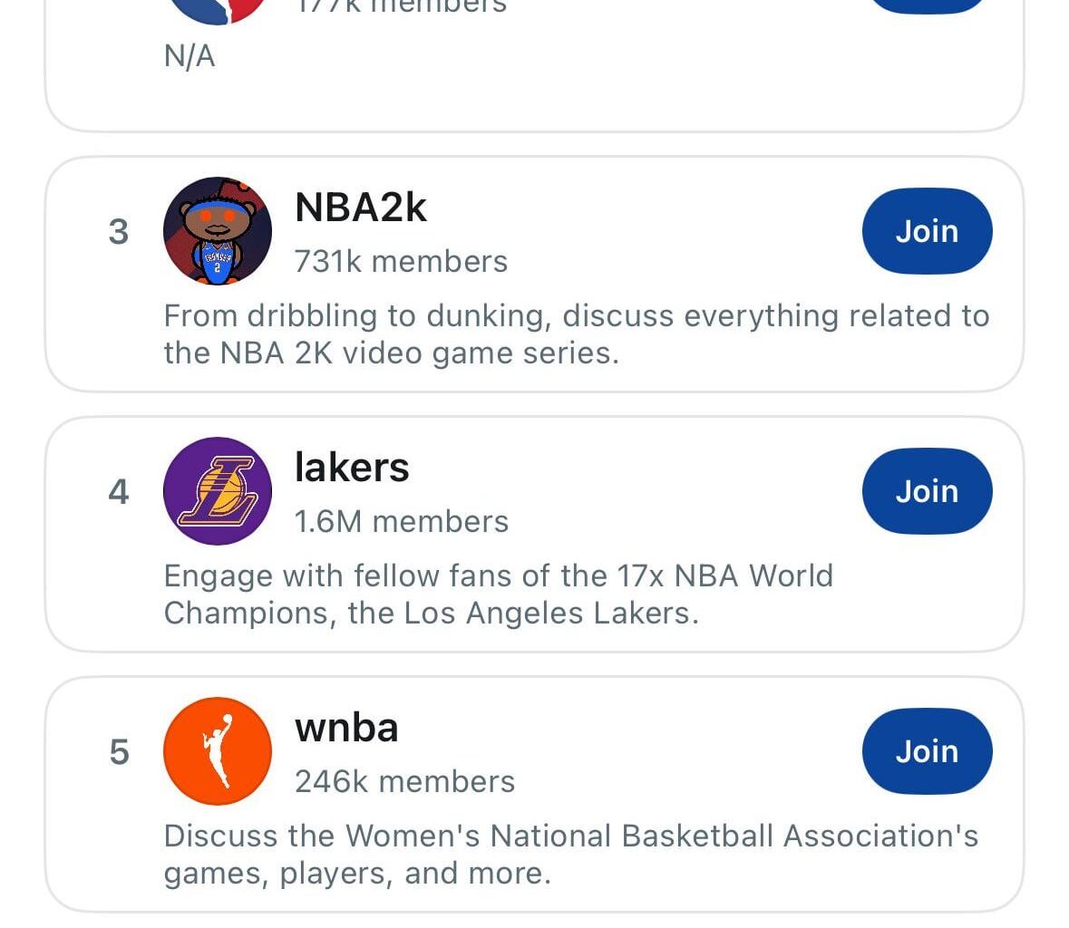Join the lakers subreddit

point(926,490)
